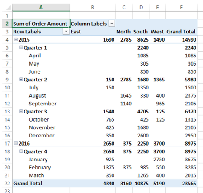Screen dimensions: 203x193
Task: Select row 22 header
Action: point(7,184)
